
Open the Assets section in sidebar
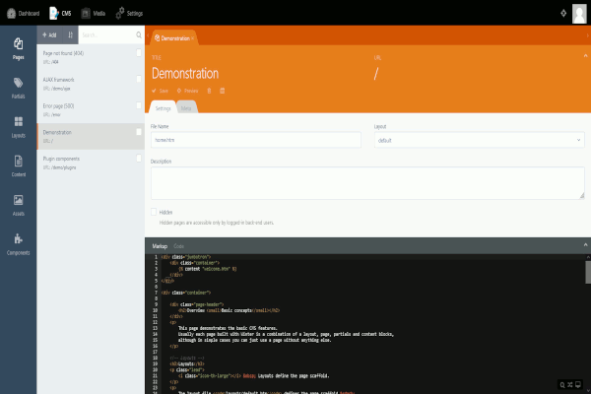pyautogui.click(x=18, y=203)
